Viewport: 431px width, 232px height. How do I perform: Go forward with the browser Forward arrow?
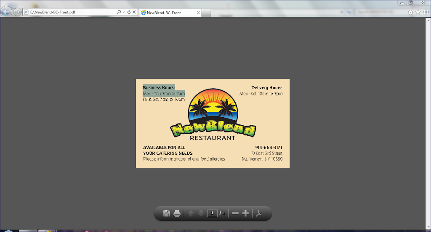click(x=17, y=12)
